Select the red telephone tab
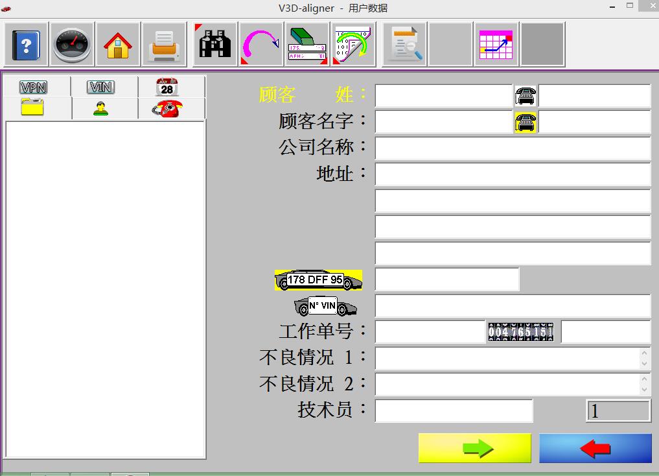 167,108
